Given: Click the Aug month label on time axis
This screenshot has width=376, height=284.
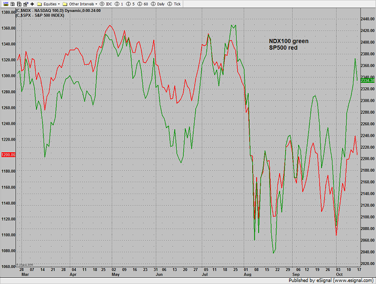Looking at the screenshot, I should click(248, 275).
